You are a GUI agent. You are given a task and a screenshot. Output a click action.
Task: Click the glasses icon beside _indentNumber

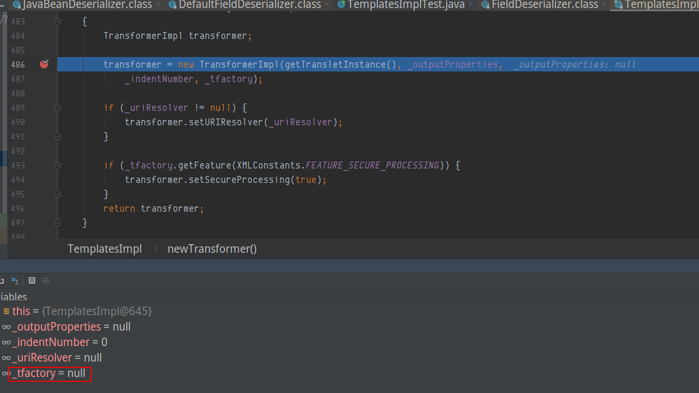[6, 342]
